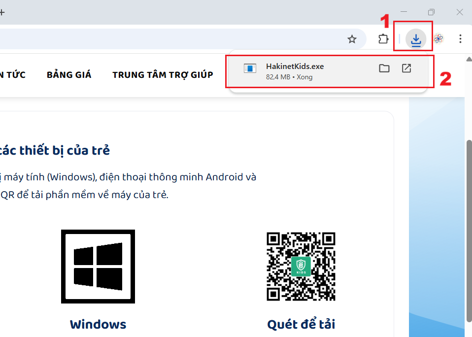Open the Extensions puzzle icon
This screenshot has width=472, height=337.
(383, 39)
